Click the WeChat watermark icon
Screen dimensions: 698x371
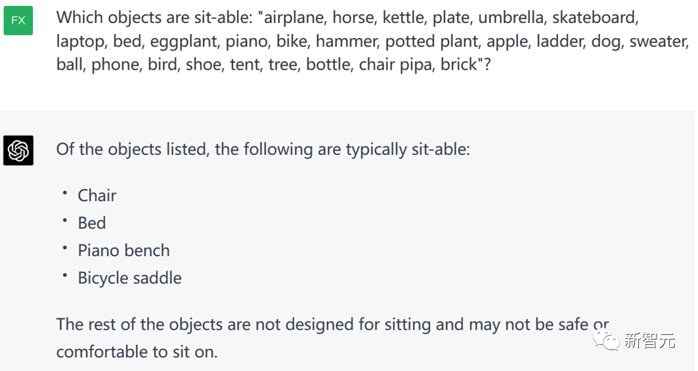pos(606,340)
